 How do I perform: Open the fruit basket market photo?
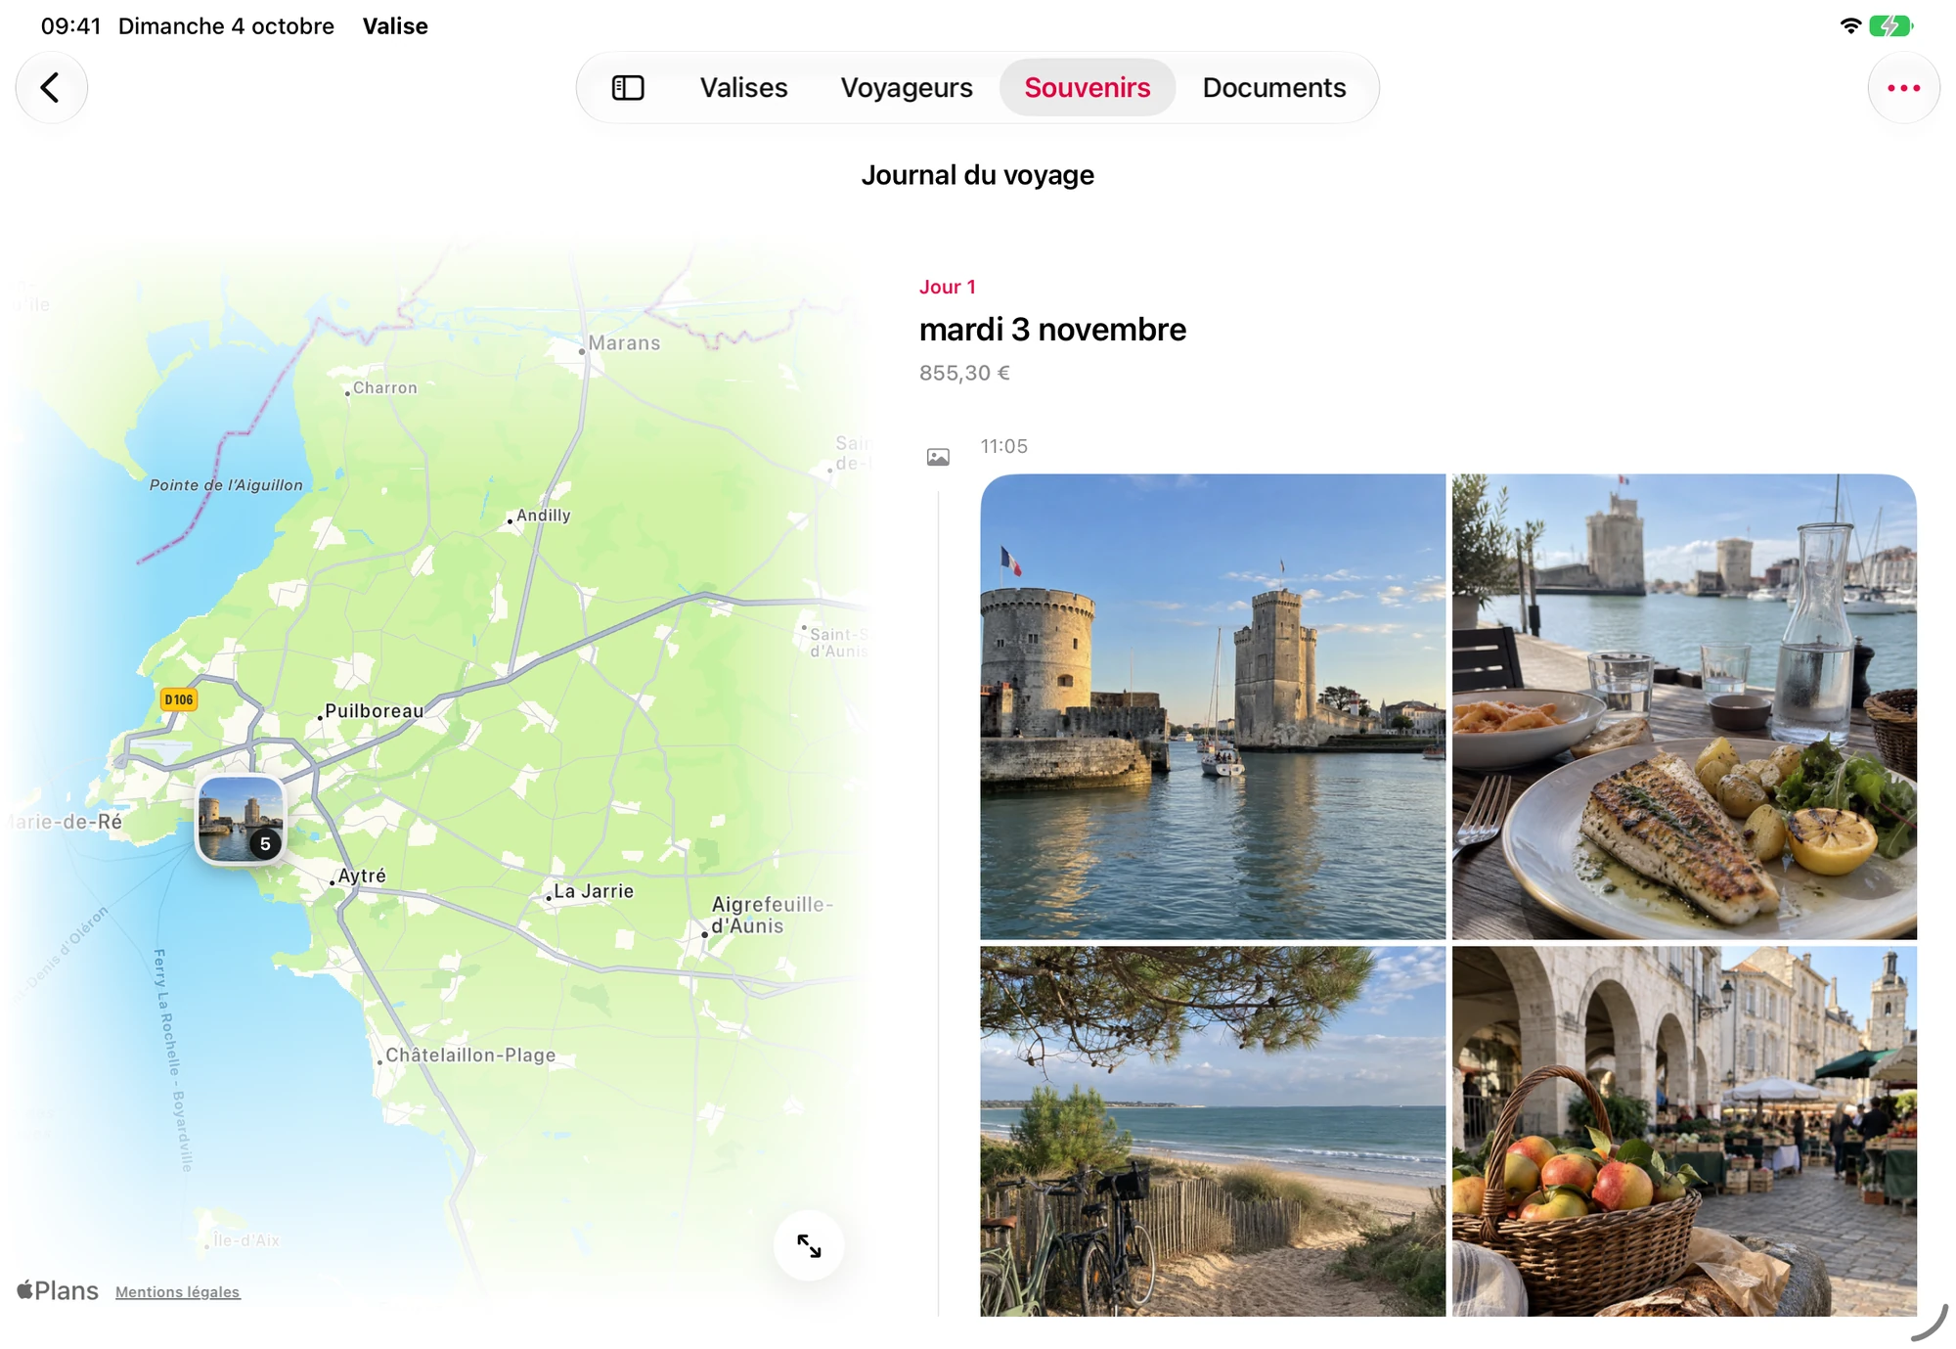1684,1131
